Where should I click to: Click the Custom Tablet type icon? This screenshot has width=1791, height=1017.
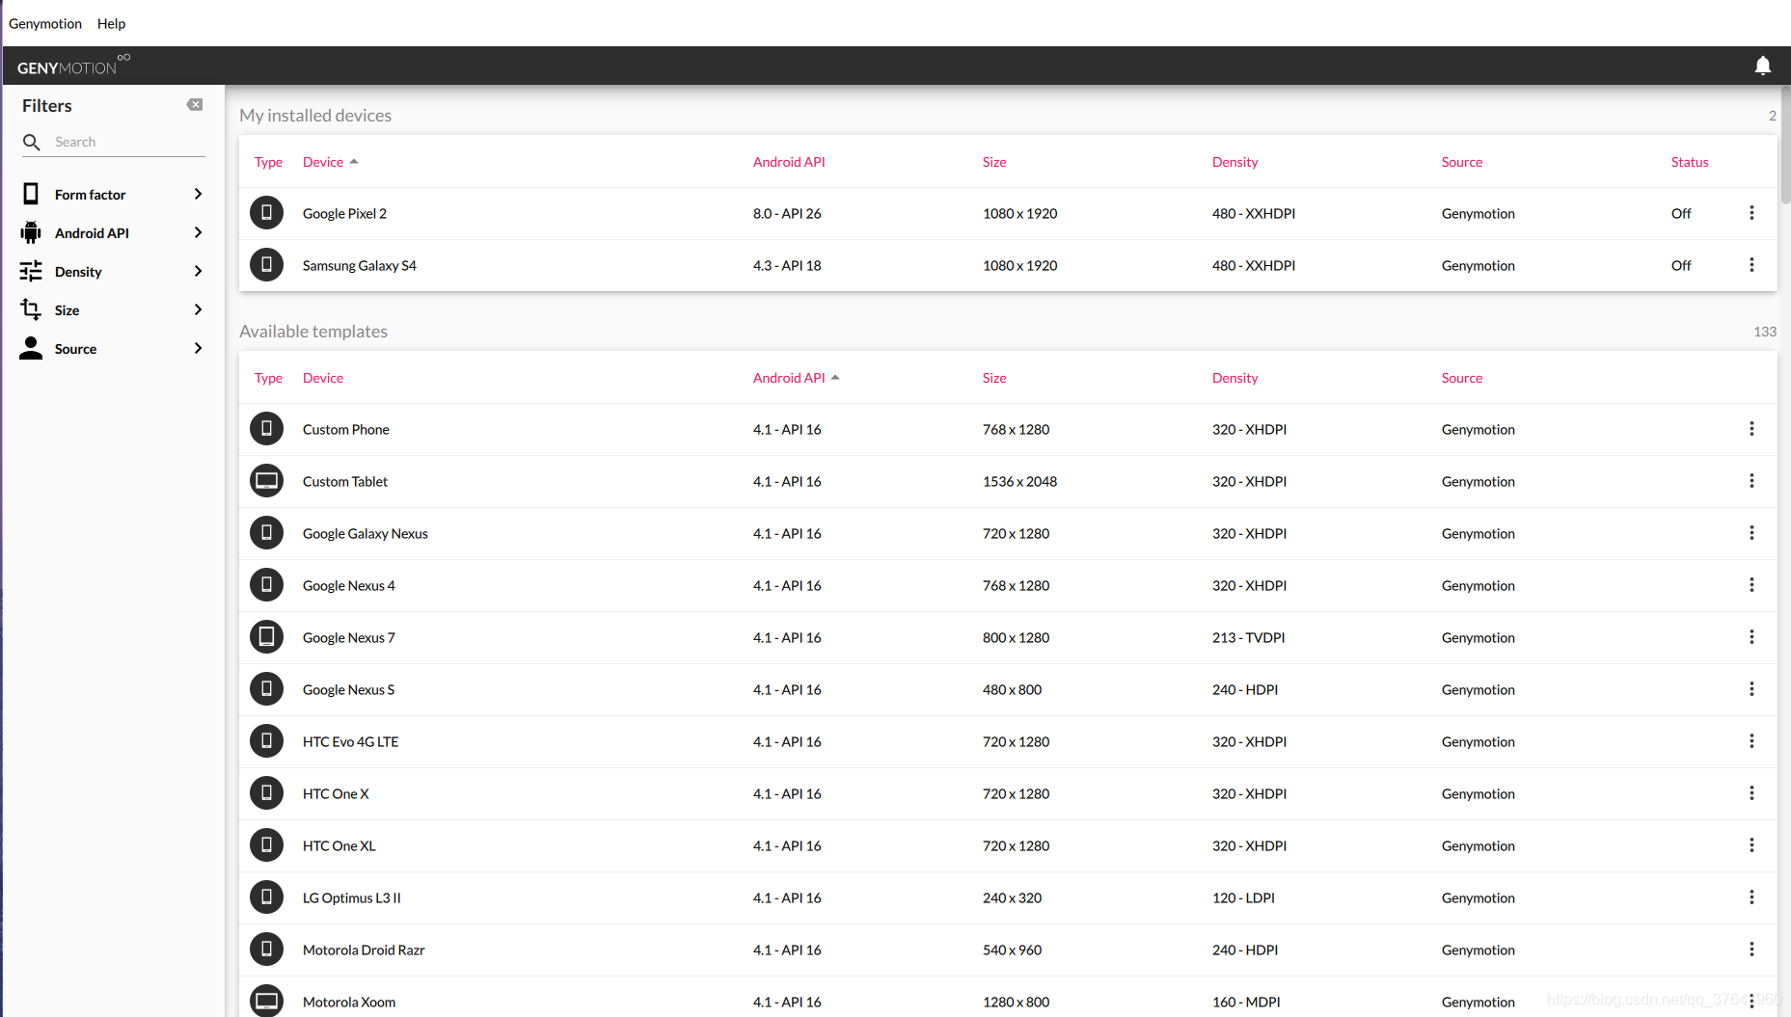[266, 481]
